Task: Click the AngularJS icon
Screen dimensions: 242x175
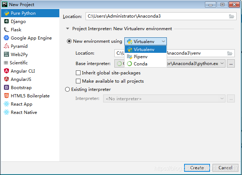Action: (6, 79)
